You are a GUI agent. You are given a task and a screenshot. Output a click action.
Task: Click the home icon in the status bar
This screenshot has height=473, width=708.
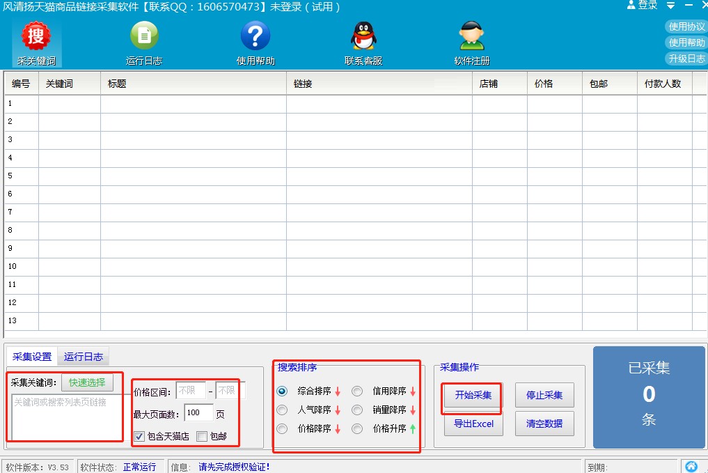(691, 466)
